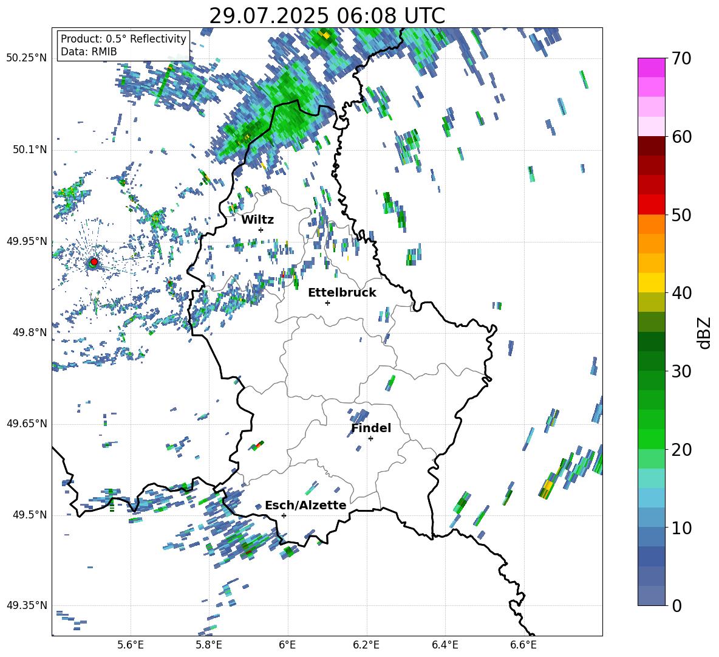The image size is (719, 657).
Task: Click the 0 tick on colorbar
Action: pos(676,605)
